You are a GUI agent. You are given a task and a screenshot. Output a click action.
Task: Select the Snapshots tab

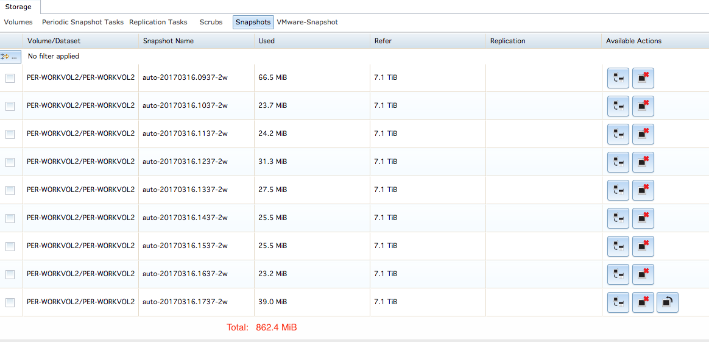253,22
